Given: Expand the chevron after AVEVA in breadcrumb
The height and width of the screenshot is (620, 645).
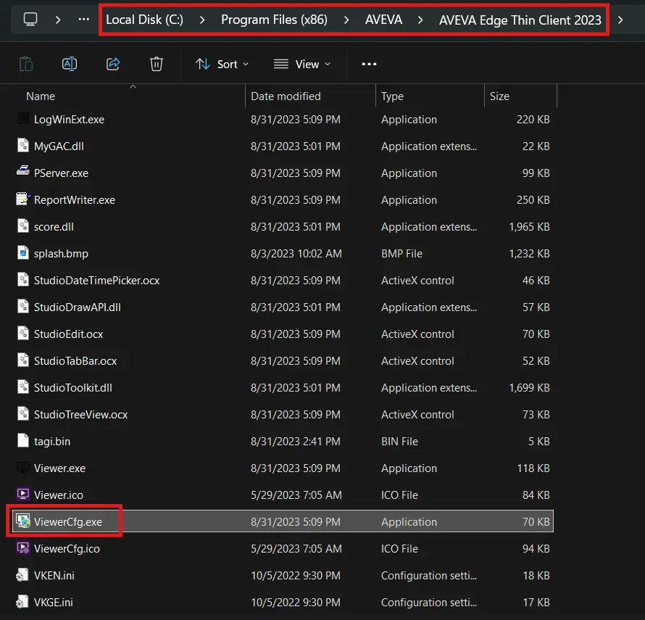Looking at the screenshot, I should (419, 20).
